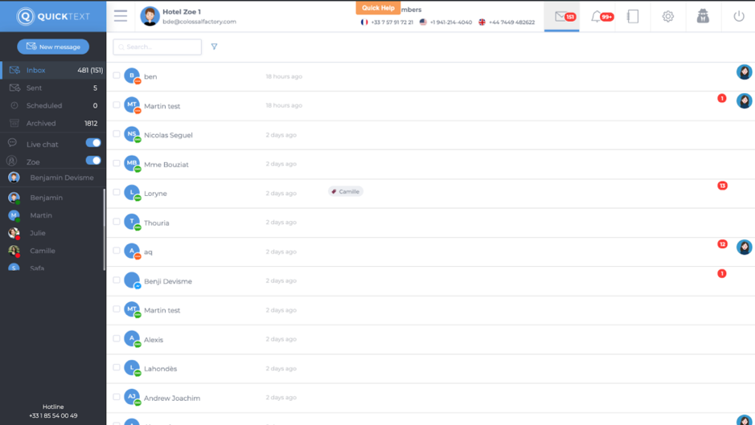This screenshot has width=755, height=425.
Task: Tick the checkbox beside Mme Bouziat
Action: [117, 163]
